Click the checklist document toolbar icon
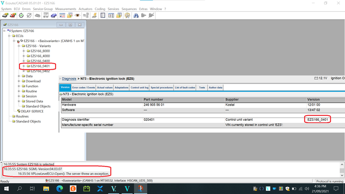 [x=103, y=16]
